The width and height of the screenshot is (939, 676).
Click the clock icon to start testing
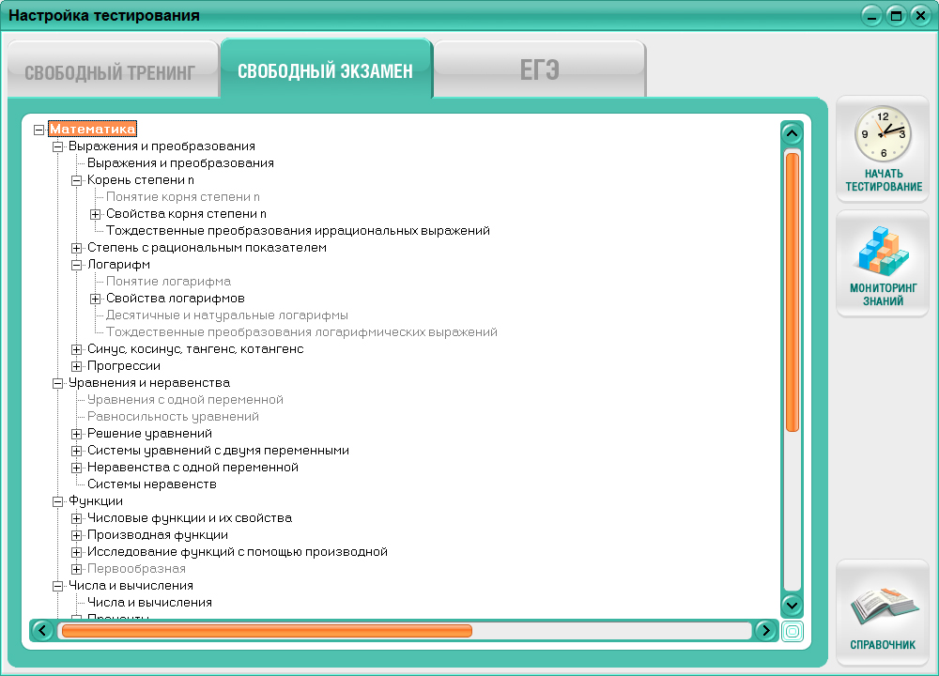click(883, 133)
